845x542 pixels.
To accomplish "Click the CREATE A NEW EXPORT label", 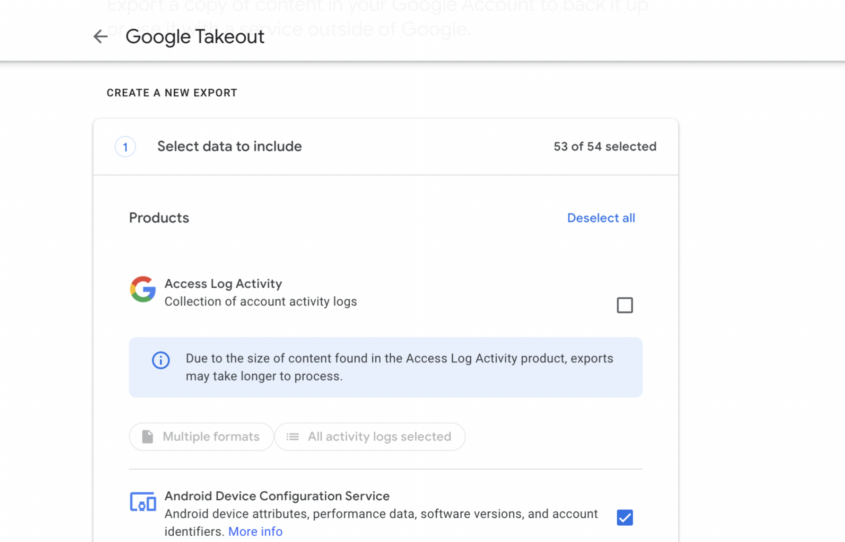I will [x=172, y=93].
